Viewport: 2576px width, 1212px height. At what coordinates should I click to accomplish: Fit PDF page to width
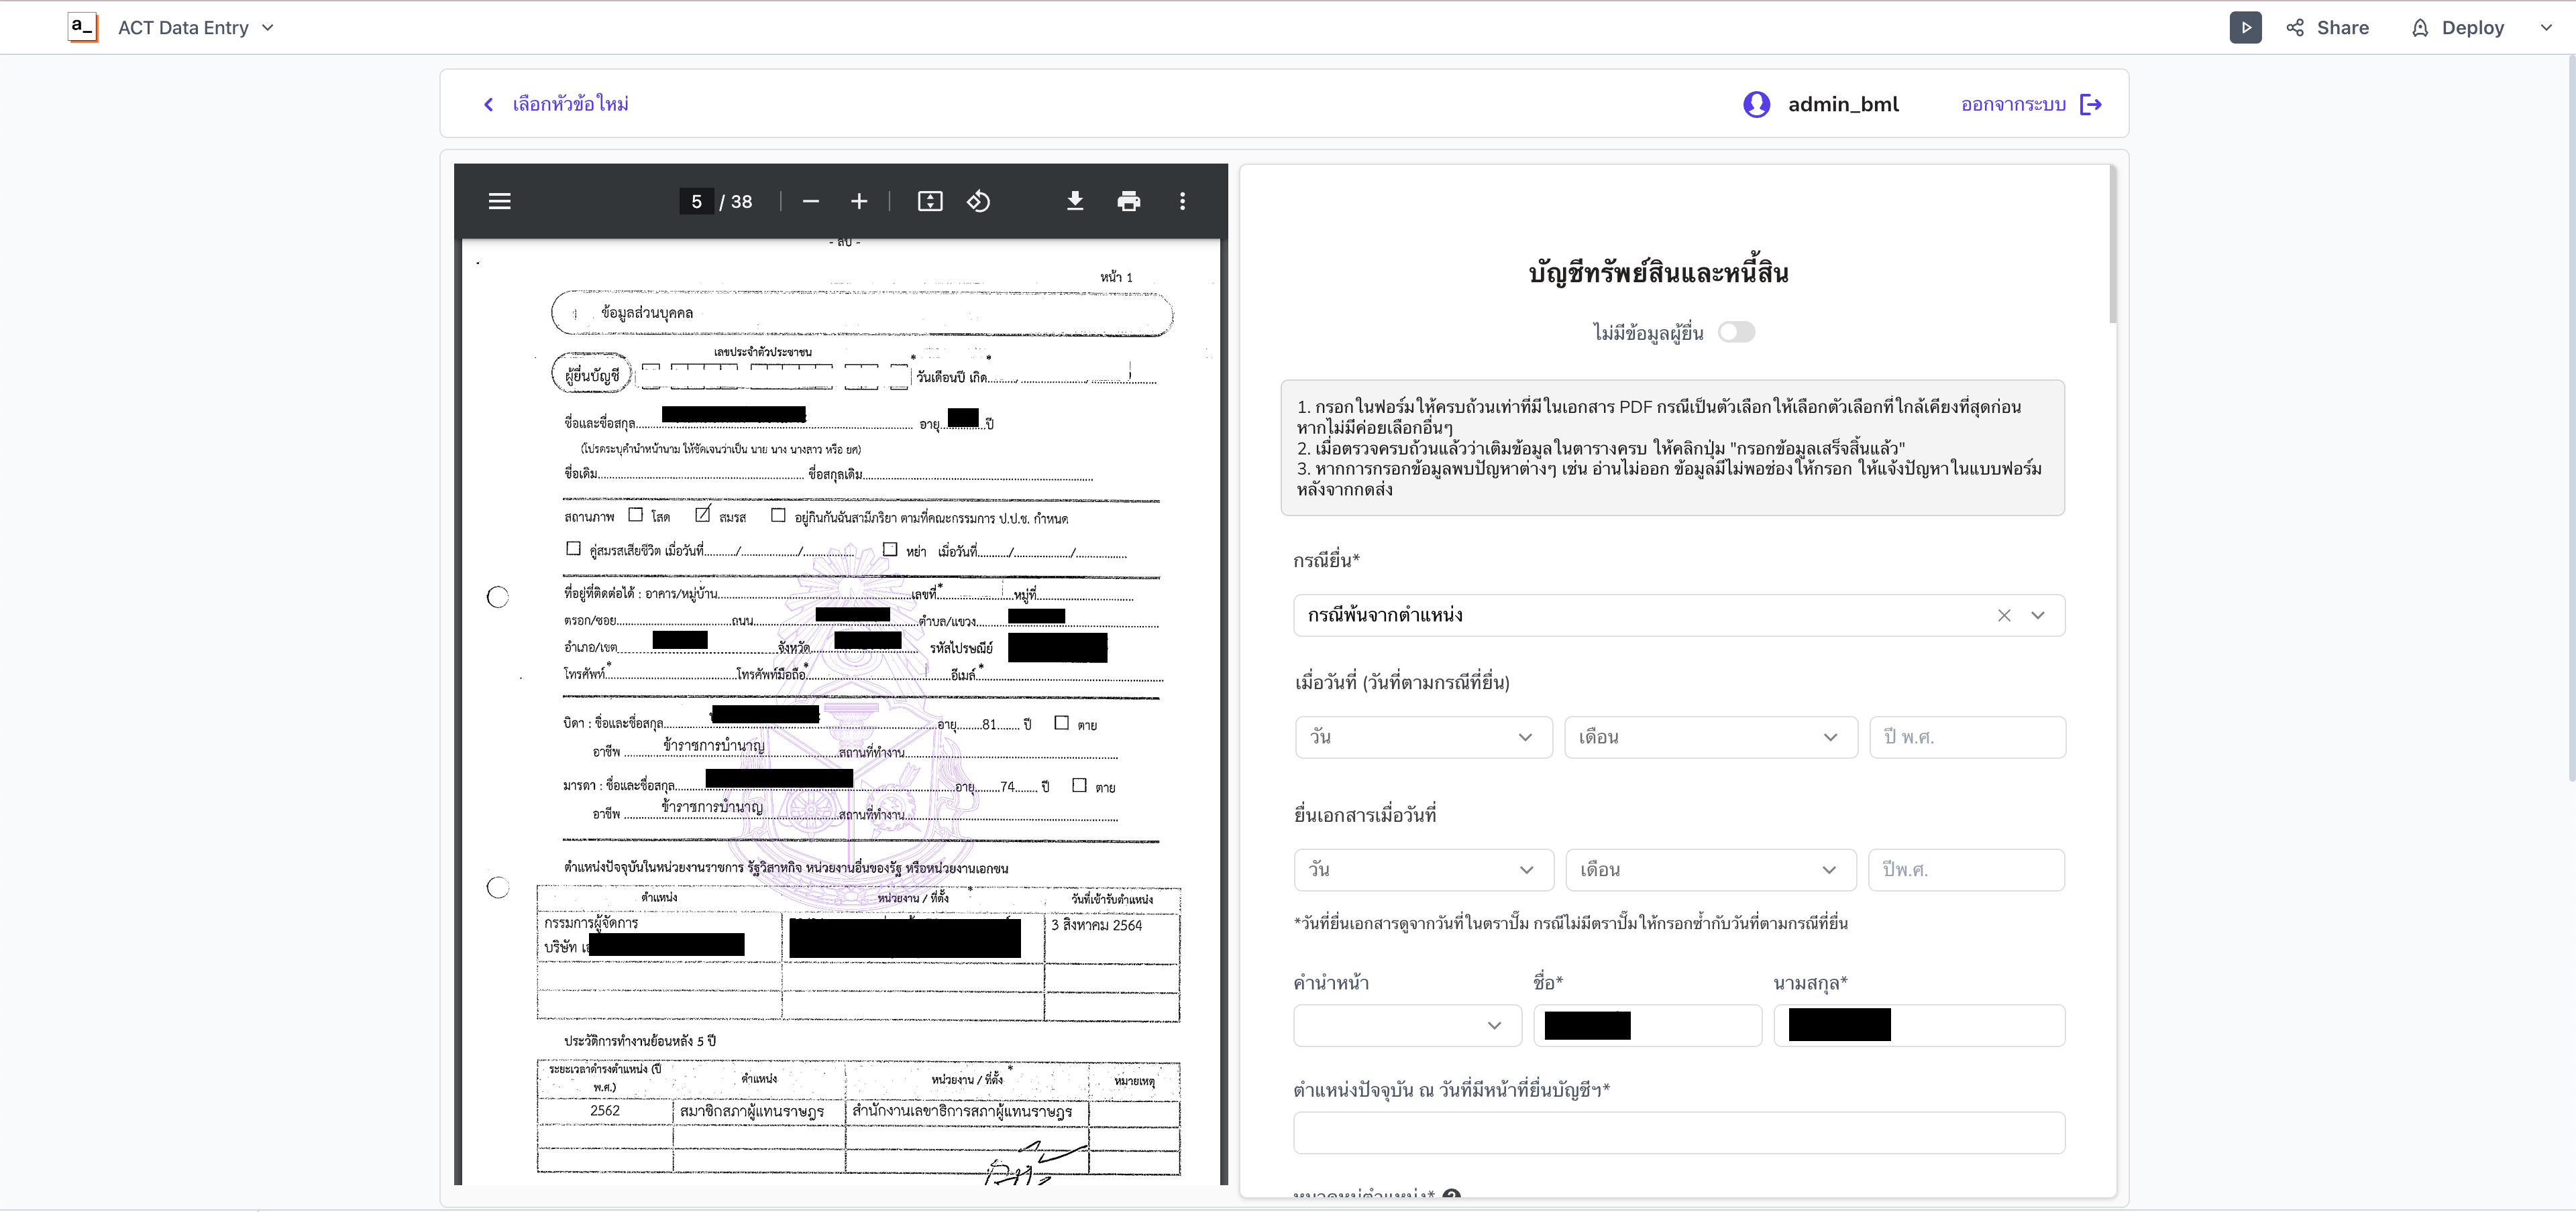pos(930,202)
